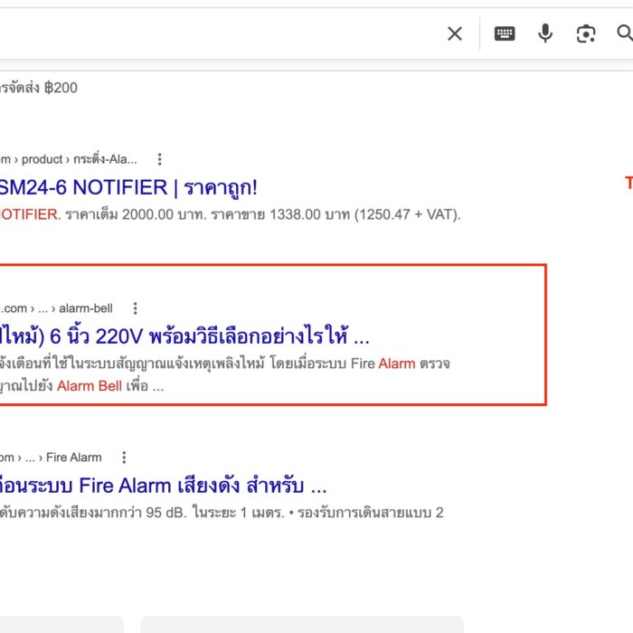Screen dimensions: 633x633
Task: Open more options for NOTIFIER result
Action: 160,159
